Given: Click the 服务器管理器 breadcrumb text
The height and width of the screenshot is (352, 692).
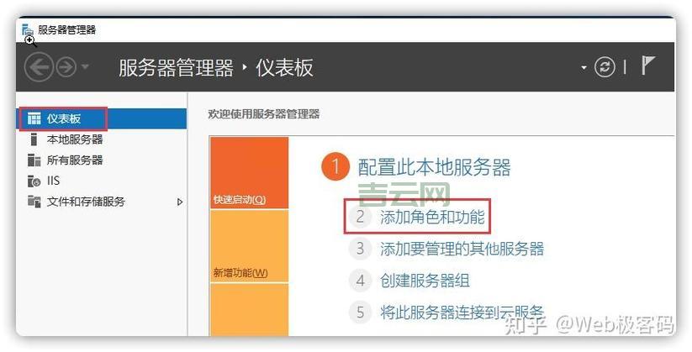Looking at the screenshot, I should [176, 68].
